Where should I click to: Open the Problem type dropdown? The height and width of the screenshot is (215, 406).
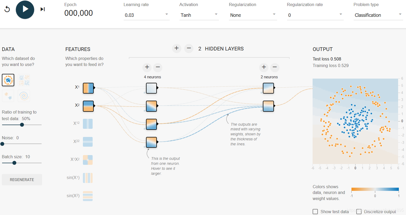pos(378,15)
